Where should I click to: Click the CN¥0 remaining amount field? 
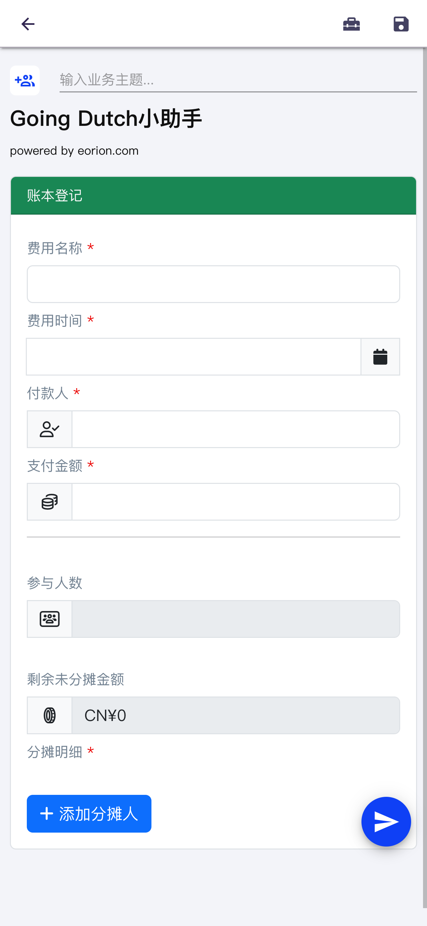pos(236,715)
